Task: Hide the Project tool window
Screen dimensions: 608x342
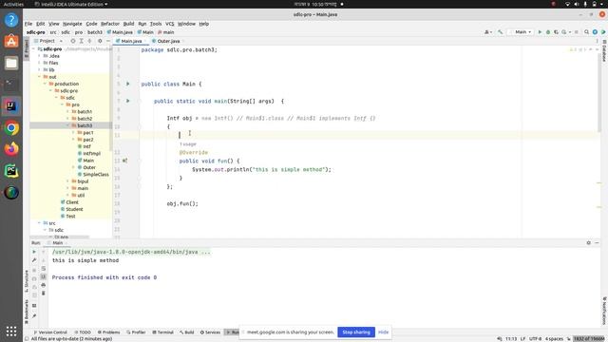Action: click(108, 41)
